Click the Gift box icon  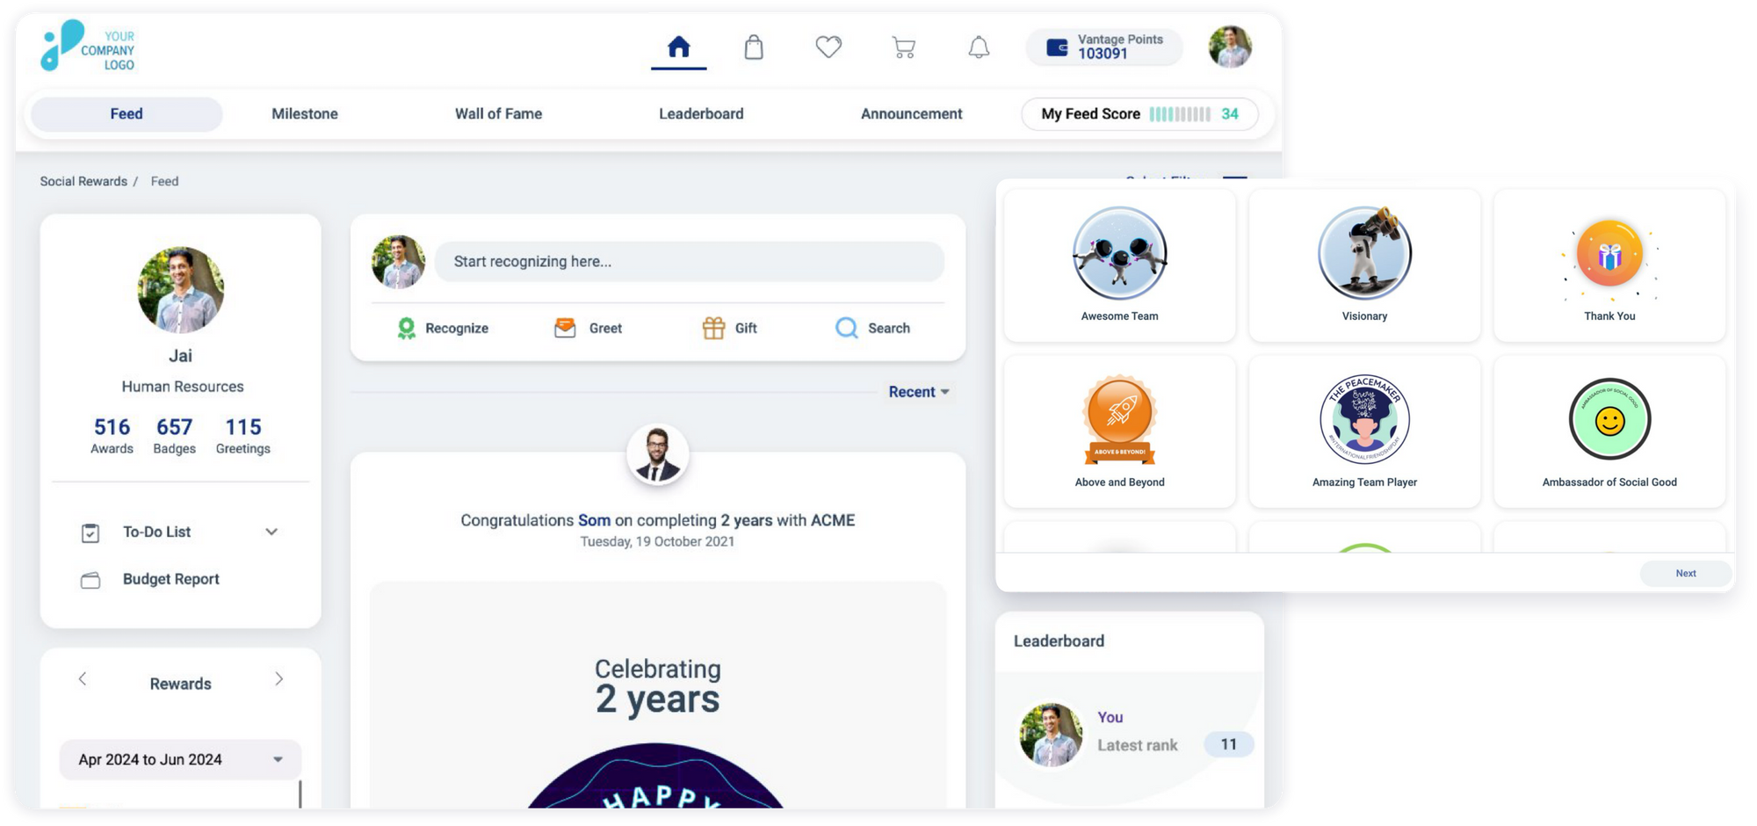click(713, 328)
